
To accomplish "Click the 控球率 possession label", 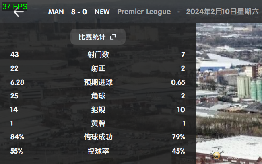I will pos(98,151).
